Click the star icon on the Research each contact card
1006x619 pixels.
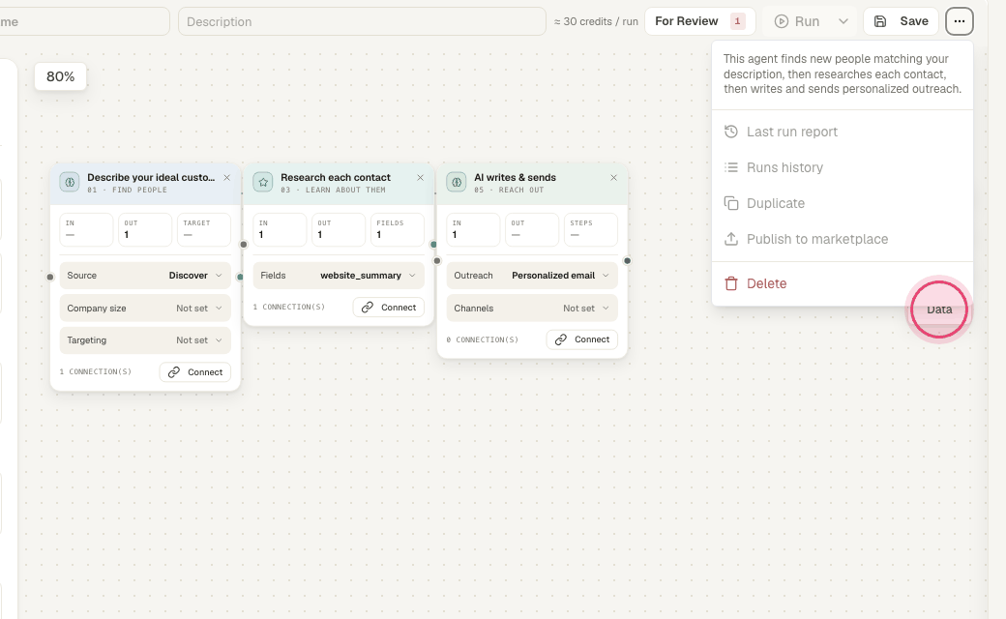click(263, 182)
